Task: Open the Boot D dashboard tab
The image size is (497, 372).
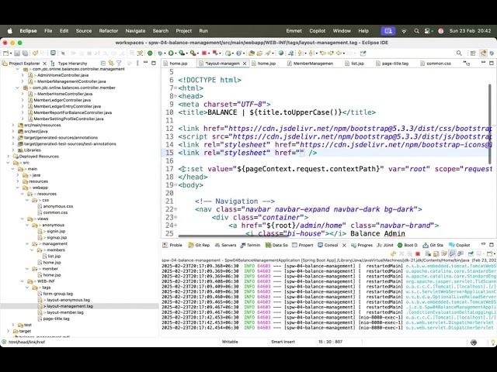Action: tap(408, 245)
